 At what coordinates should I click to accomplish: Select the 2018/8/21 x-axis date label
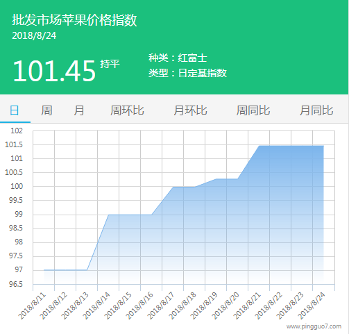(x=247, y=306)
